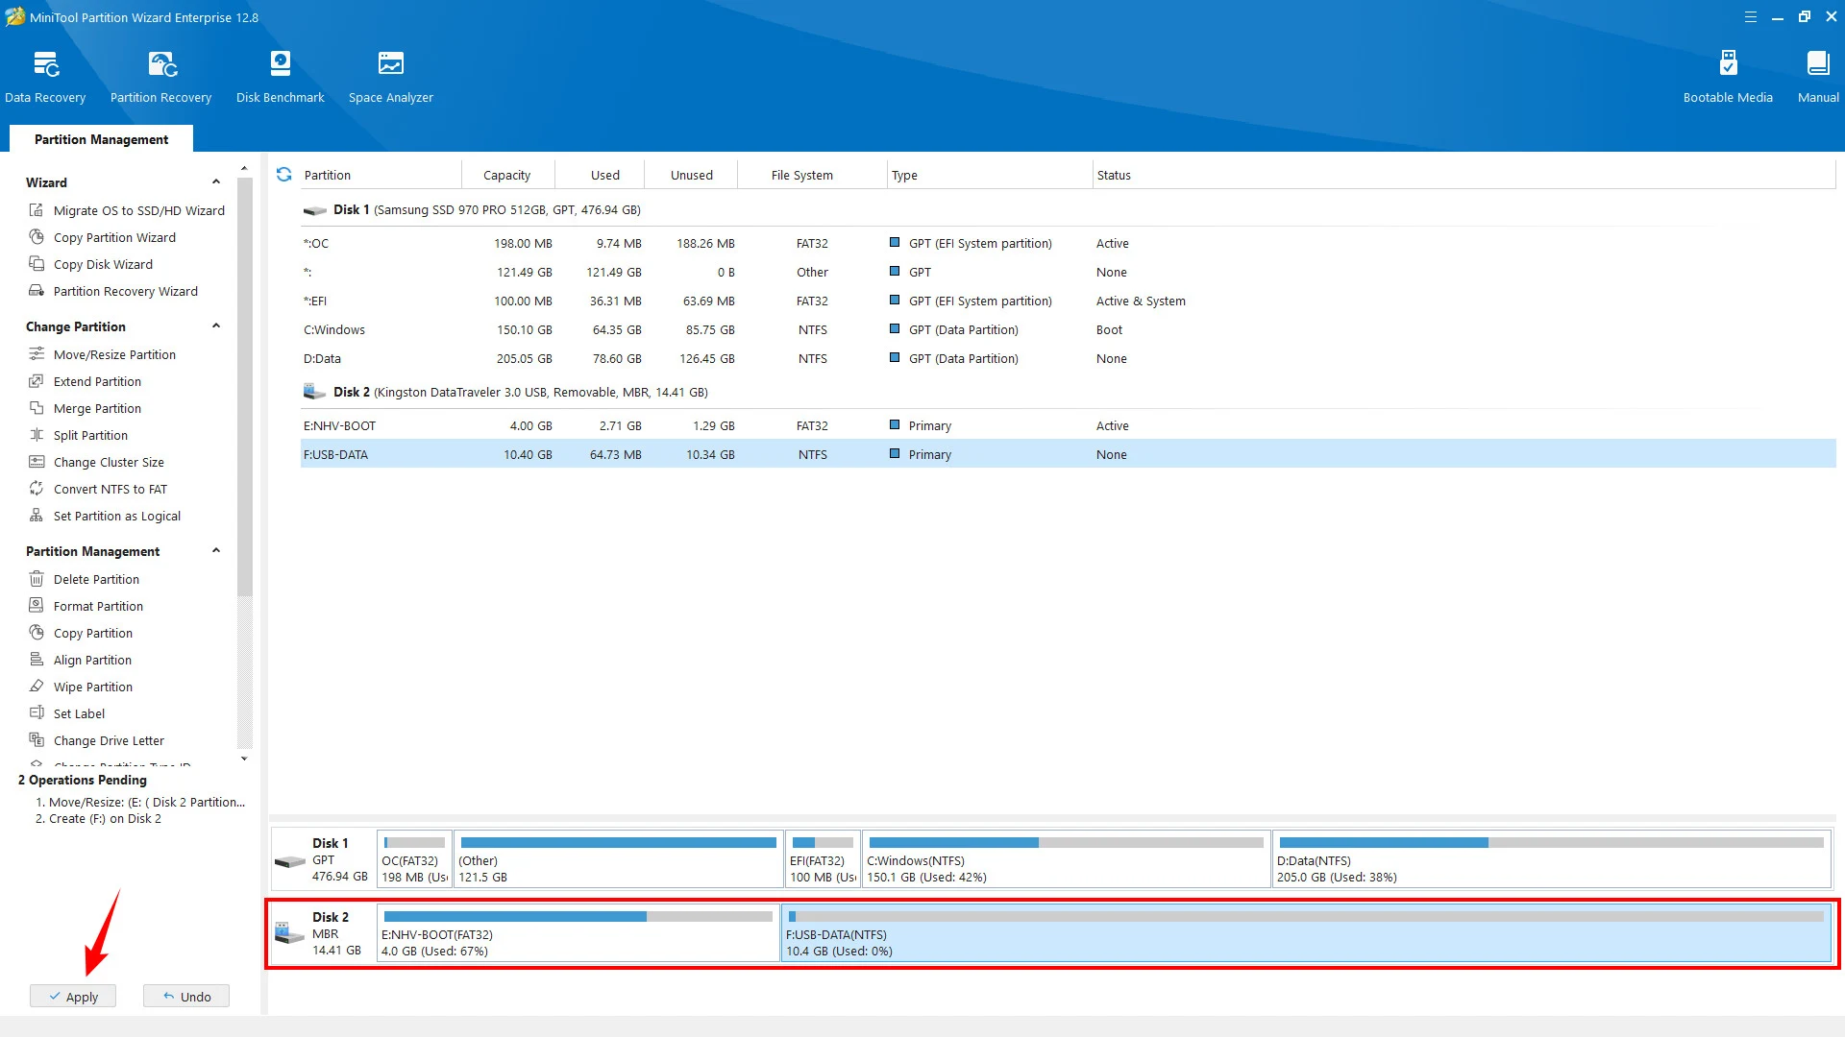The height and width of the screenshot is (1037, 1845).
Task: Switch to the Partition Management tab
Action: point(101,139)
